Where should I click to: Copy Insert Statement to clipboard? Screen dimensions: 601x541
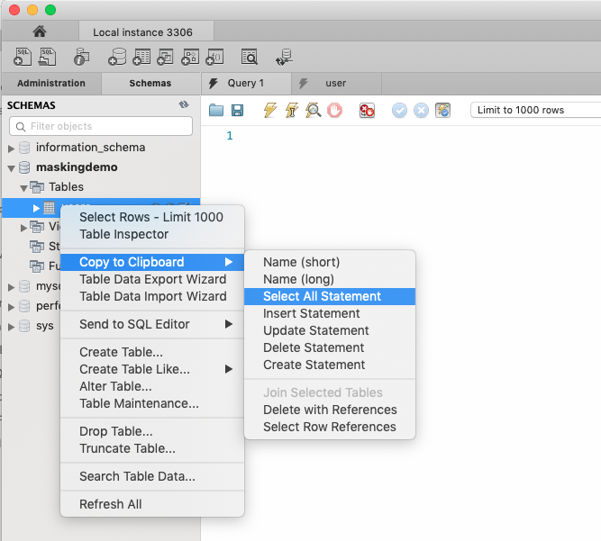click(330, 313)
